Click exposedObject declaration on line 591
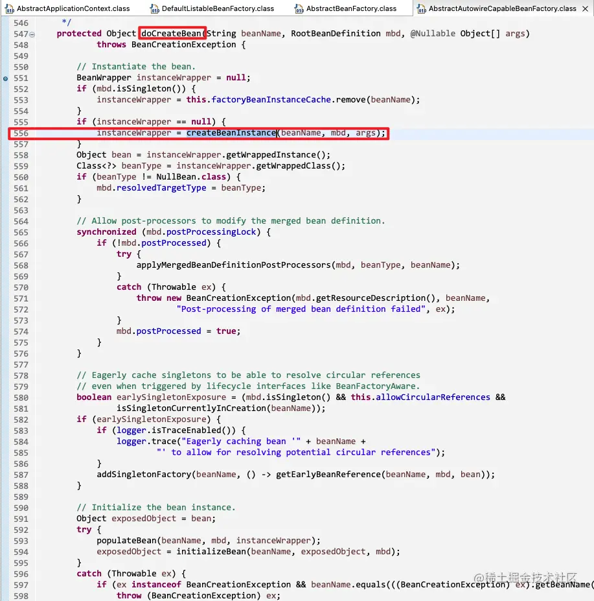This screenshot has width=594, height=601. coord(144,519)
